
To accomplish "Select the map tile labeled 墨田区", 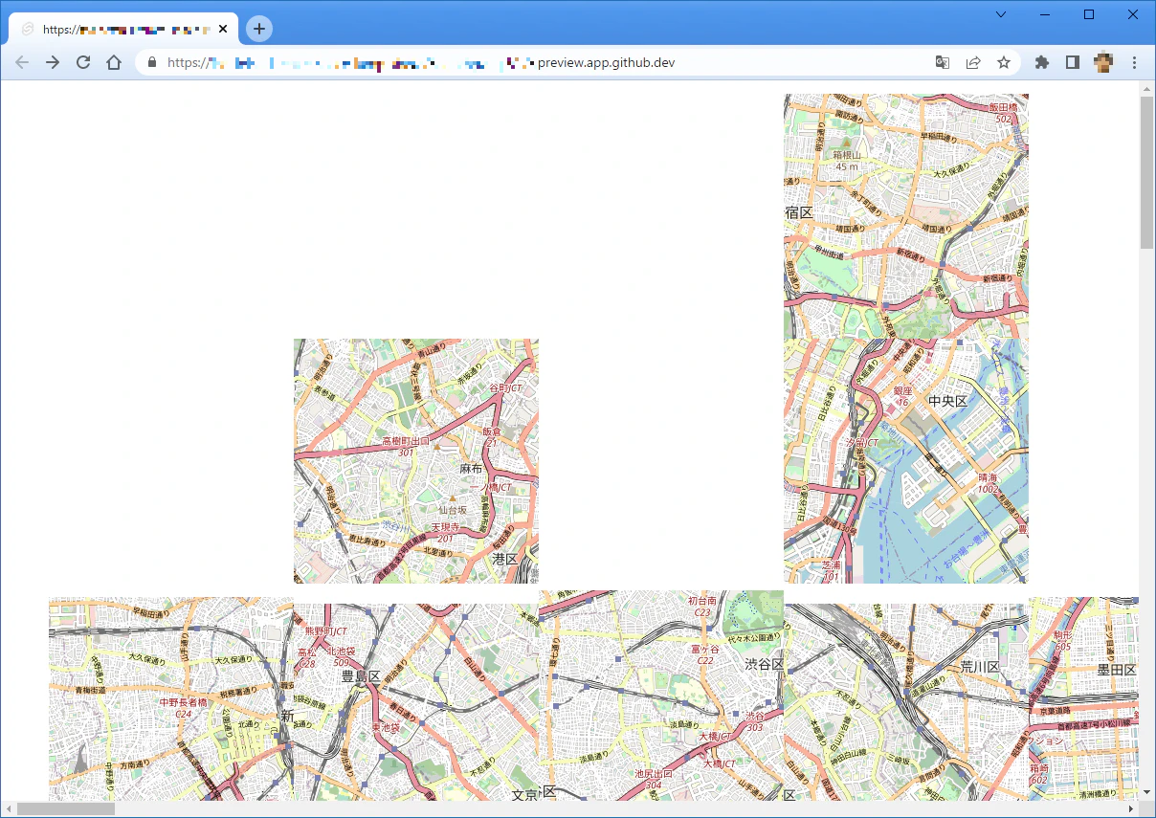I will (1083, 699).
